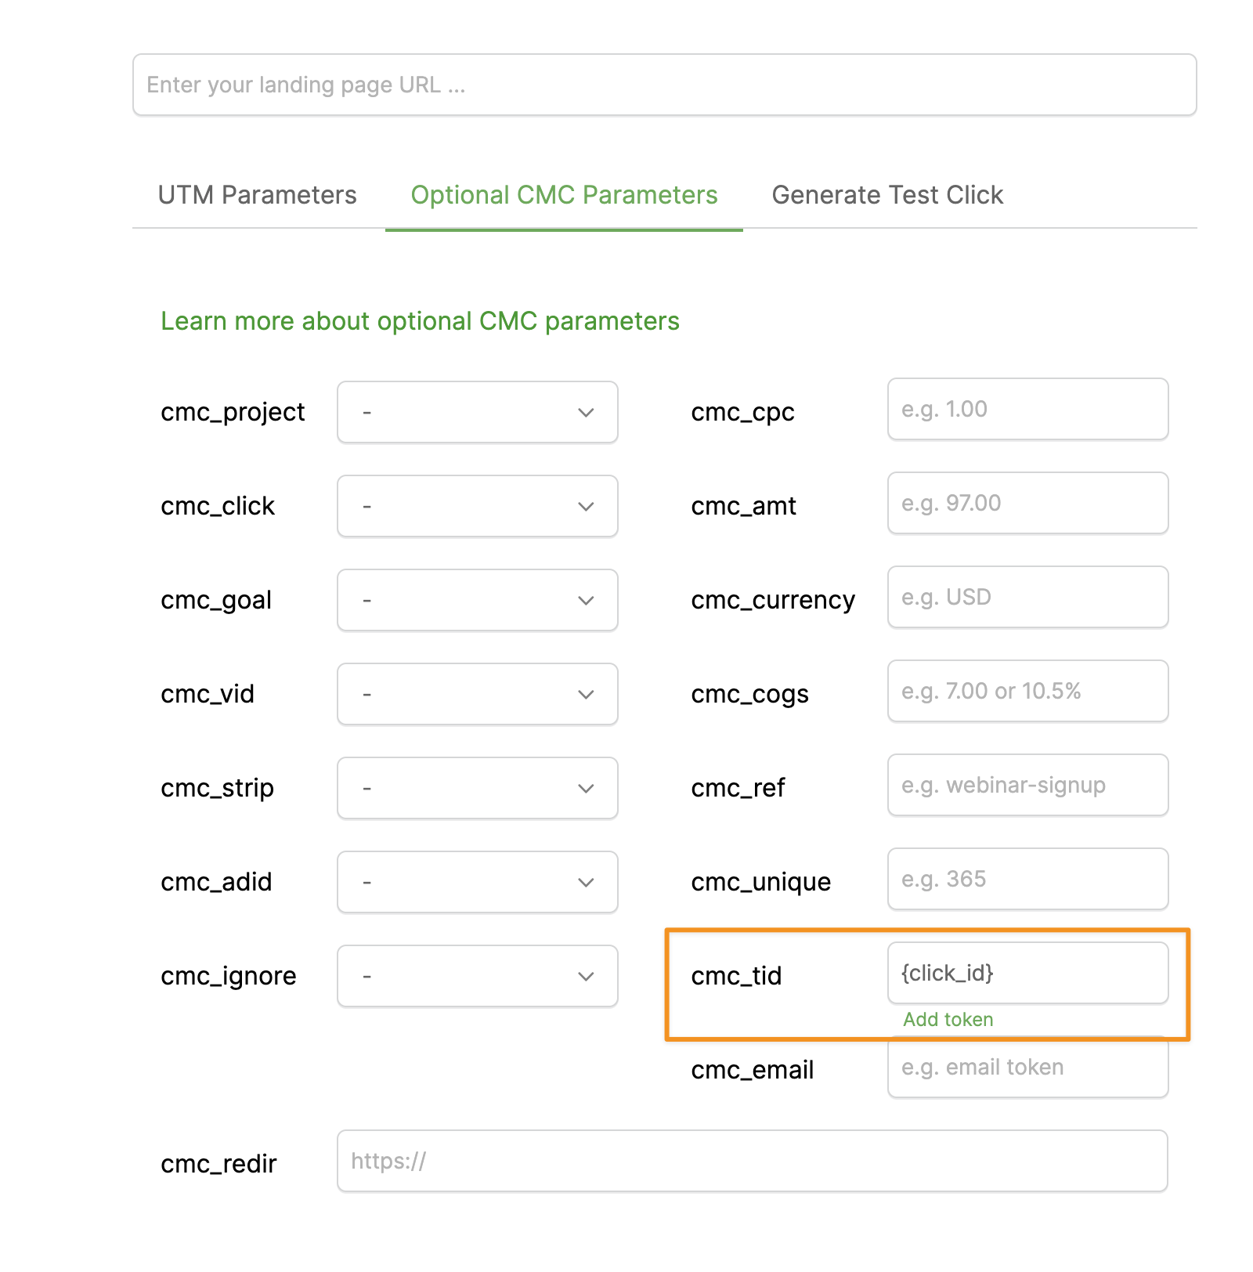Expand the cmc_vid selector

point(477,694)
